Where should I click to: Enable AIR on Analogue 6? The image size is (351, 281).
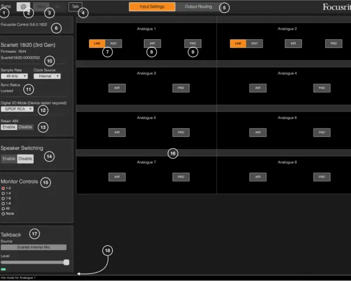pos(258,132)
